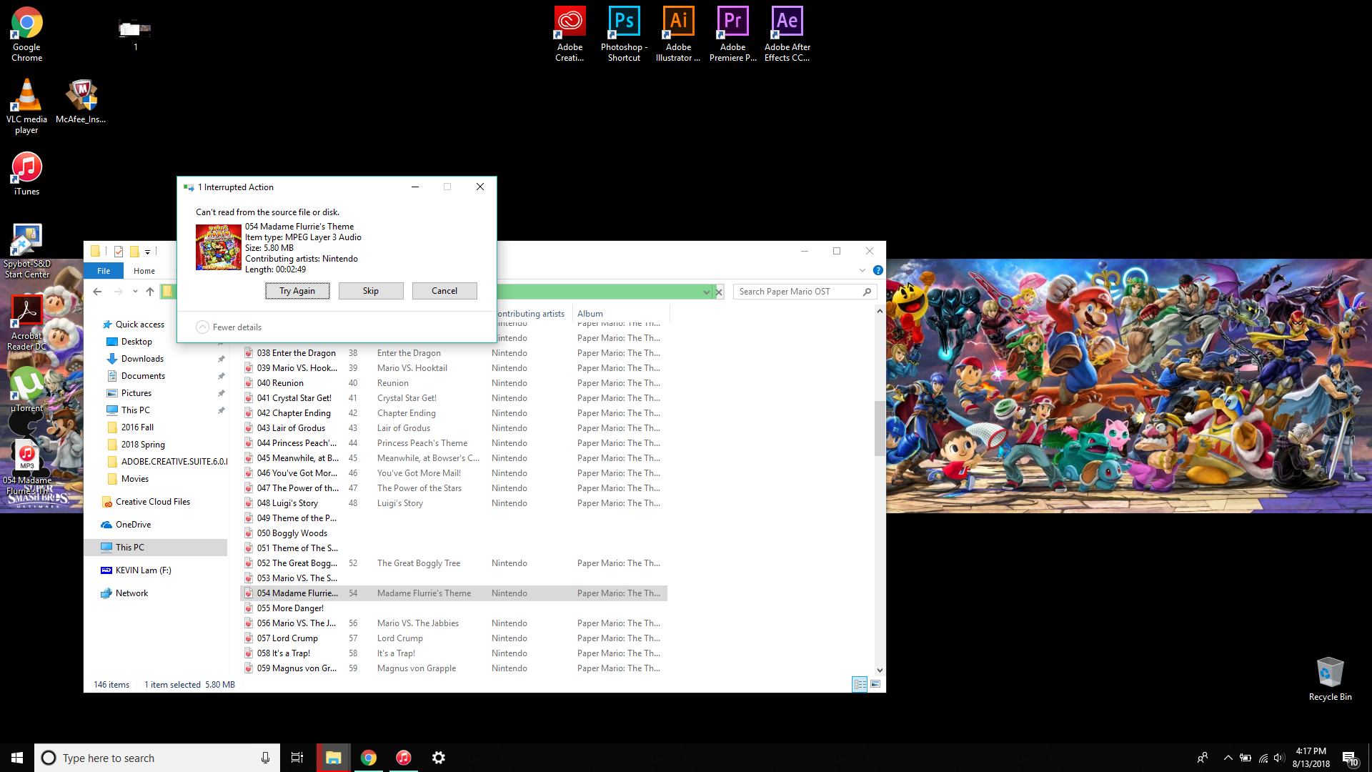Select OneDrive in navigation pane
Viewport: 1372px width, 772px height.
pyautogui.click(x=133, y=525)
